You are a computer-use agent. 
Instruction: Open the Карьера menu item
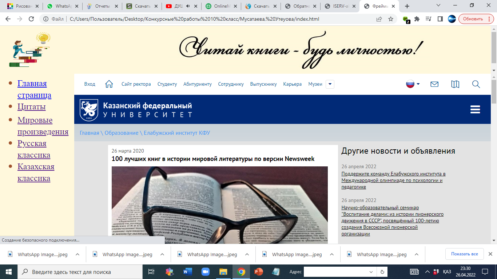(293, 84)
